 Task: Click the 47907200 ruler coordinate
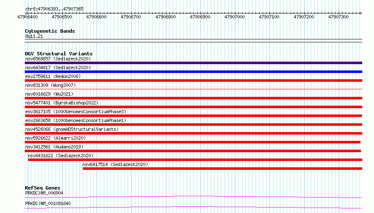tap(304, 17)
